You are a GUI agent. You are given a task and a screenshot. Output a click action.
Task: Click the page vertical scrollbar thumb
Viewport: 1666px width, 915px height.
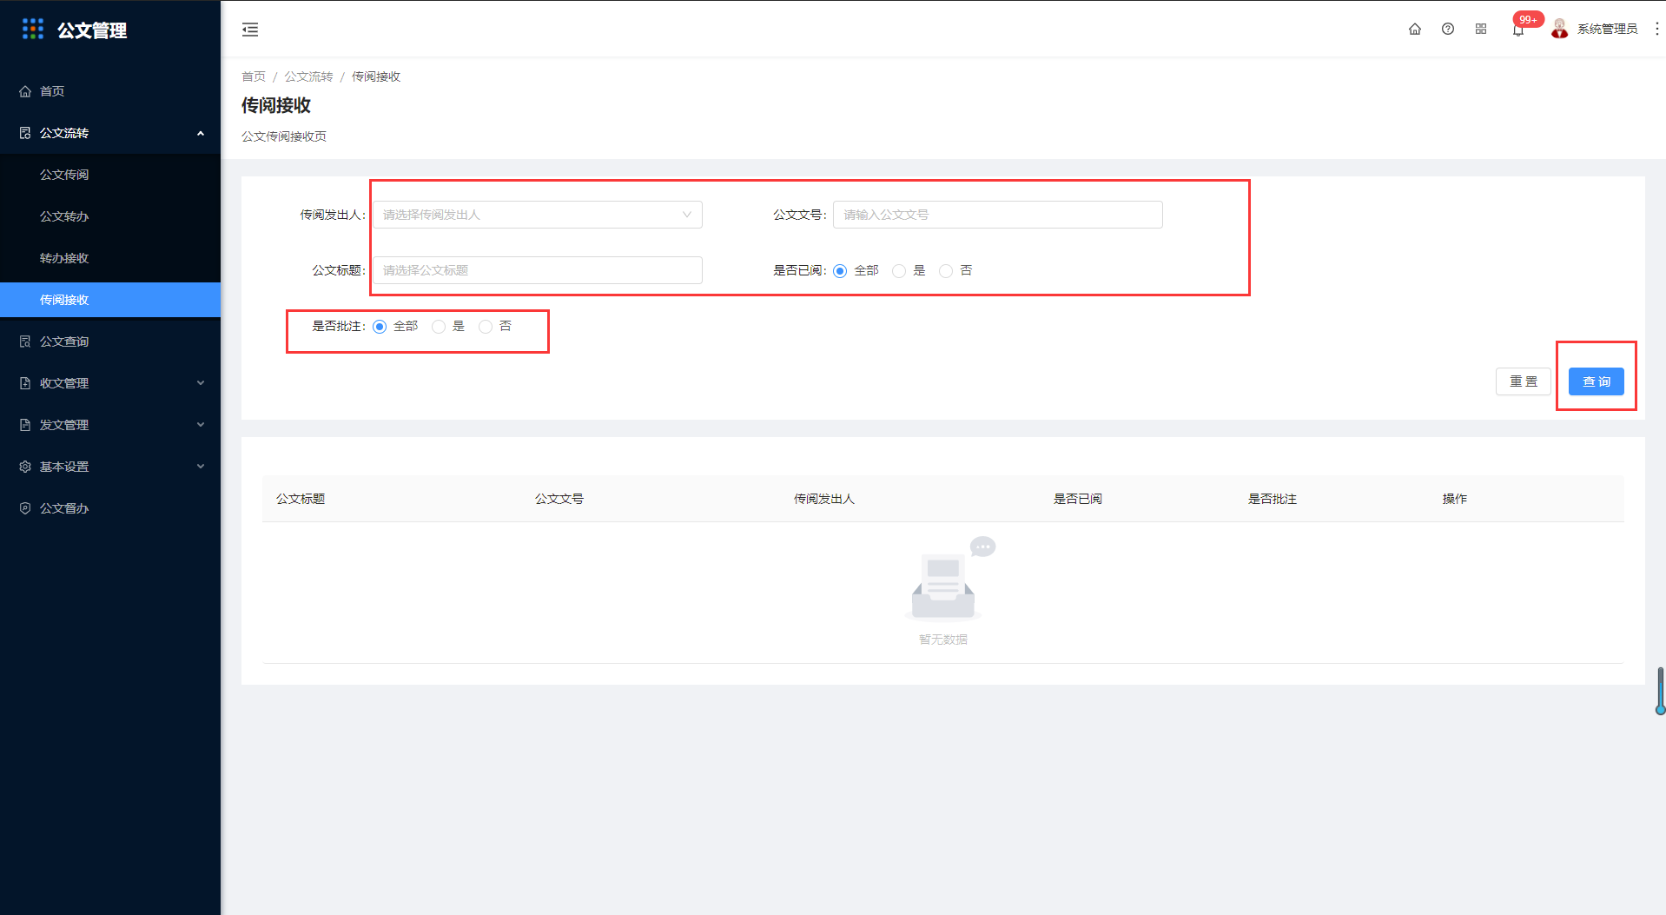coord(1660,691)
